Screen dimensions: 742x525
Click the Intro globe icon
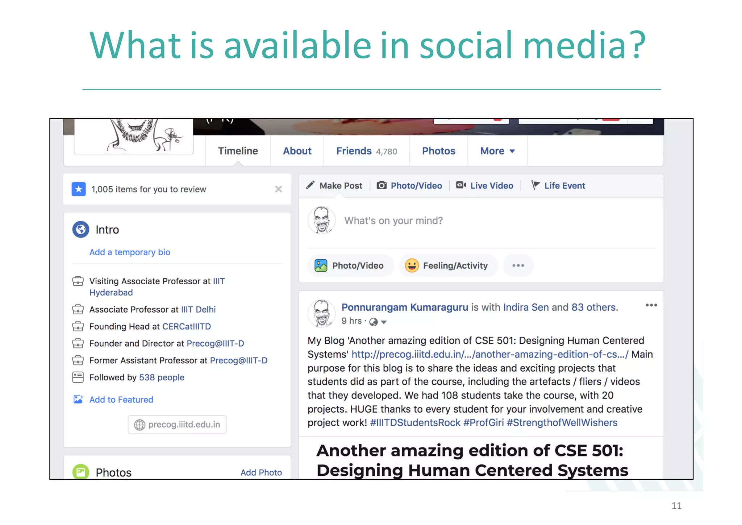click(x=80, y=230)
